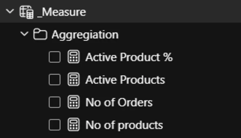Enable the Active Products checkbox
Viewport: 241px width, 138px height.
55,80
